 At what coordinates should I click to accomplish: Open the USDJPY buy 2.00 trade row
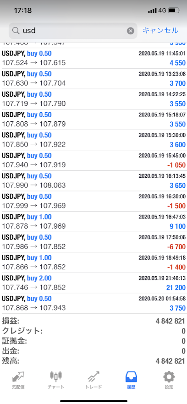point(93,283)
